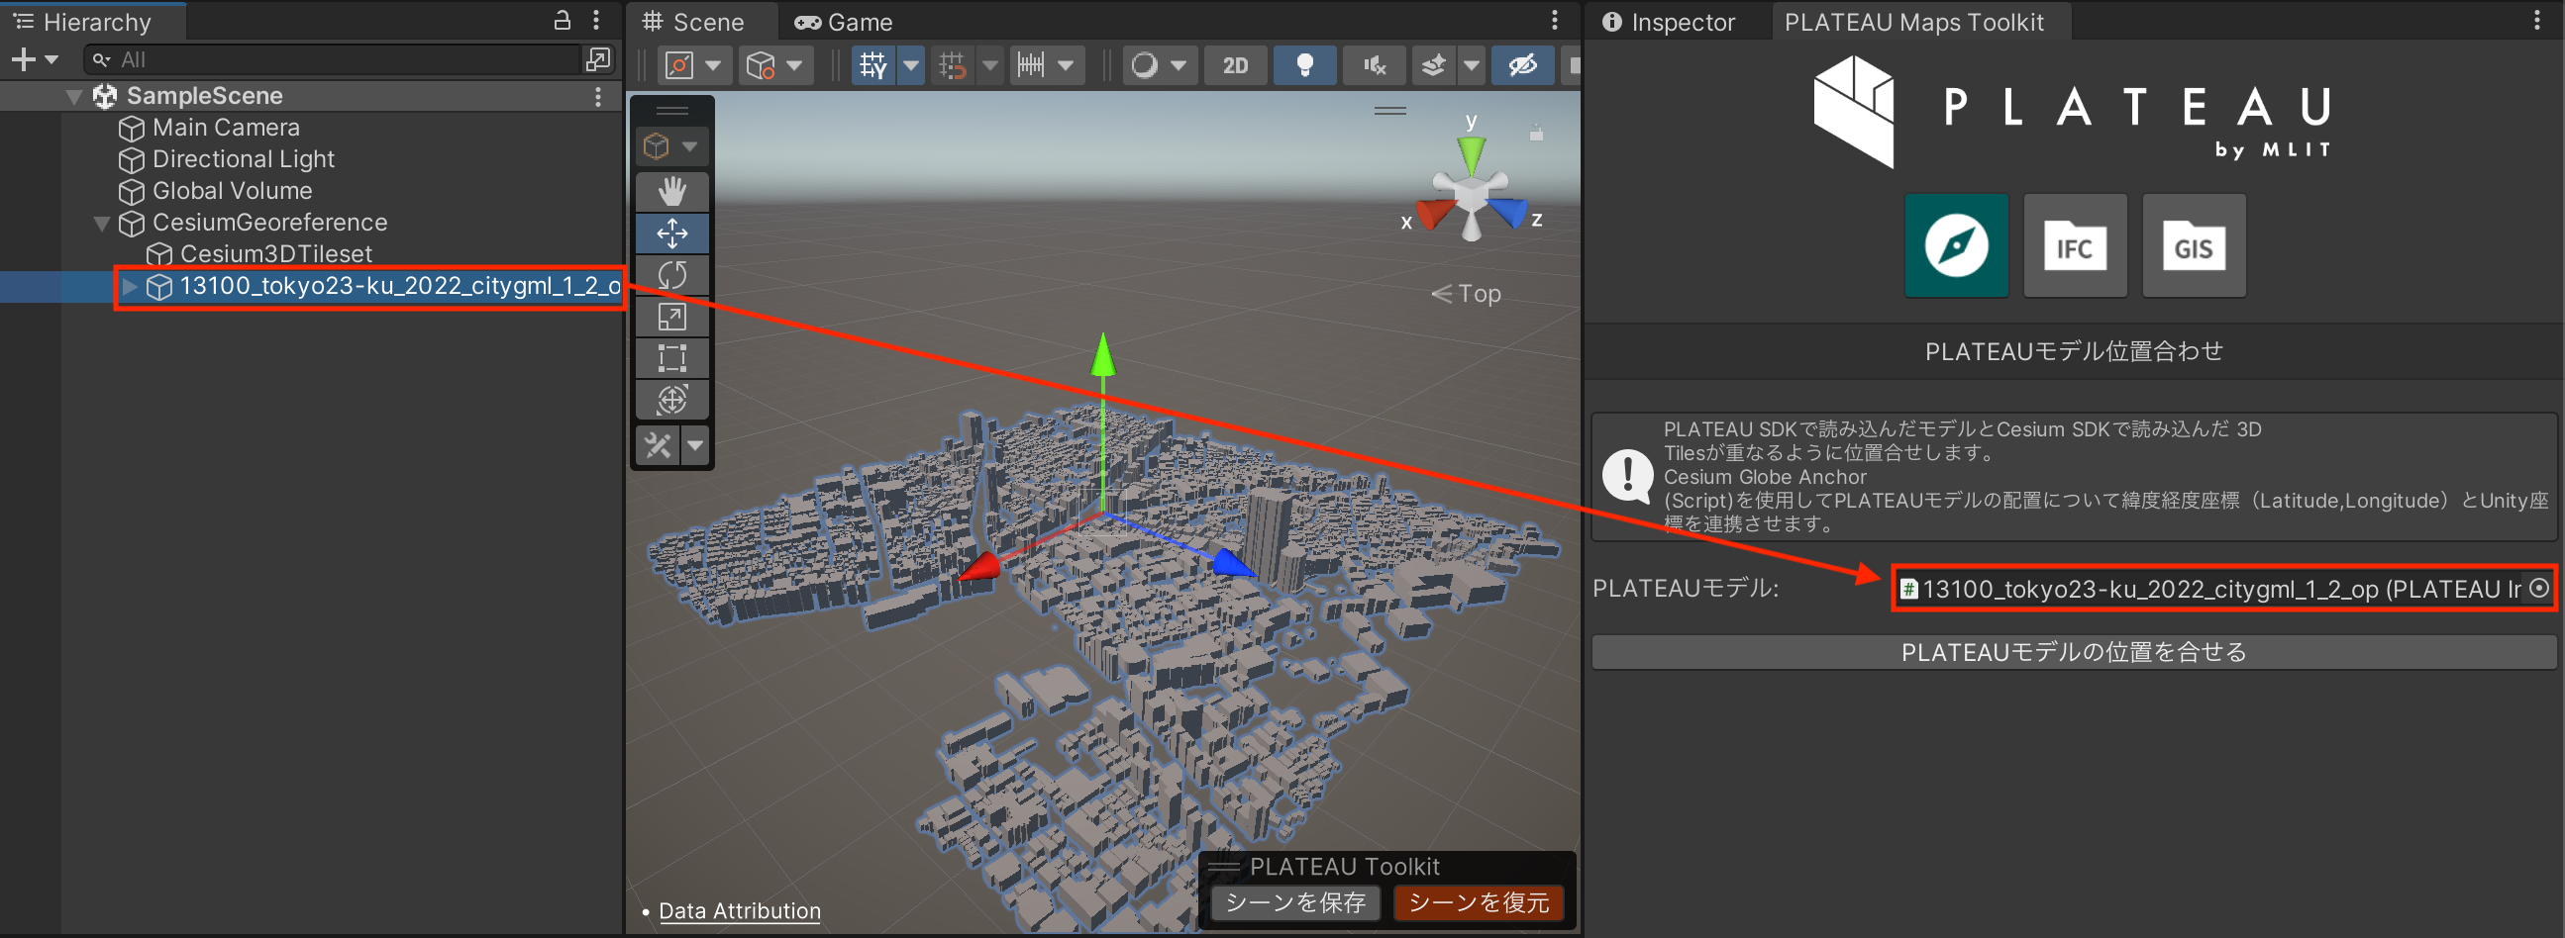Click シーンを復元 button
Image resolution: width=2565 pixels, height=938 pixels.
(1479, 902)
